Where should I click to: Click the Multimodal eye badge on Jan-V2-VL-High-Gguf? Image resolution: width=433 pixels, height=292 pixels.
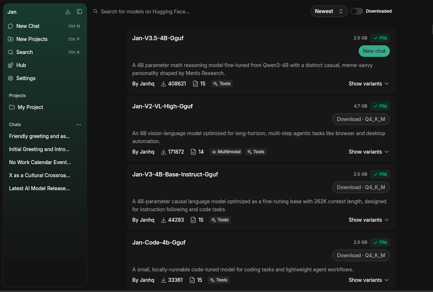[226, 152]
